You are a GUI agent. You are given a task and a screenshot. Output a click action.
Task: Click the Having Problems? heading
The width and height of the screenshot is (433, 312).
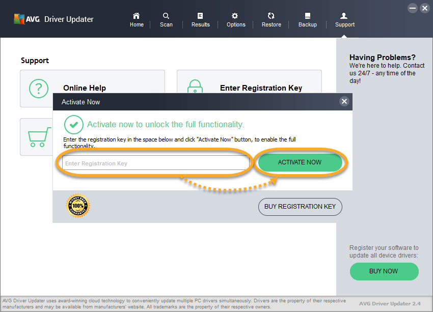[x=383, y=58]
